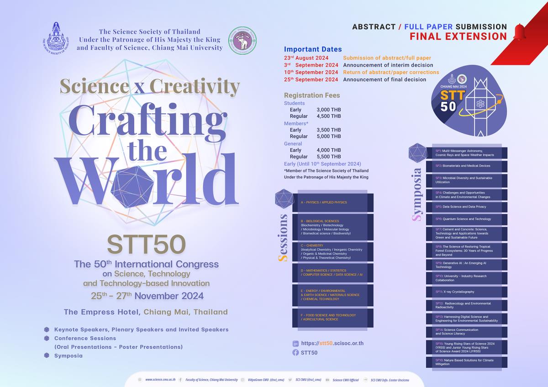Click the YouTube icon for Science CMU Official
This screenshot has height=387, width=548.
327,379
